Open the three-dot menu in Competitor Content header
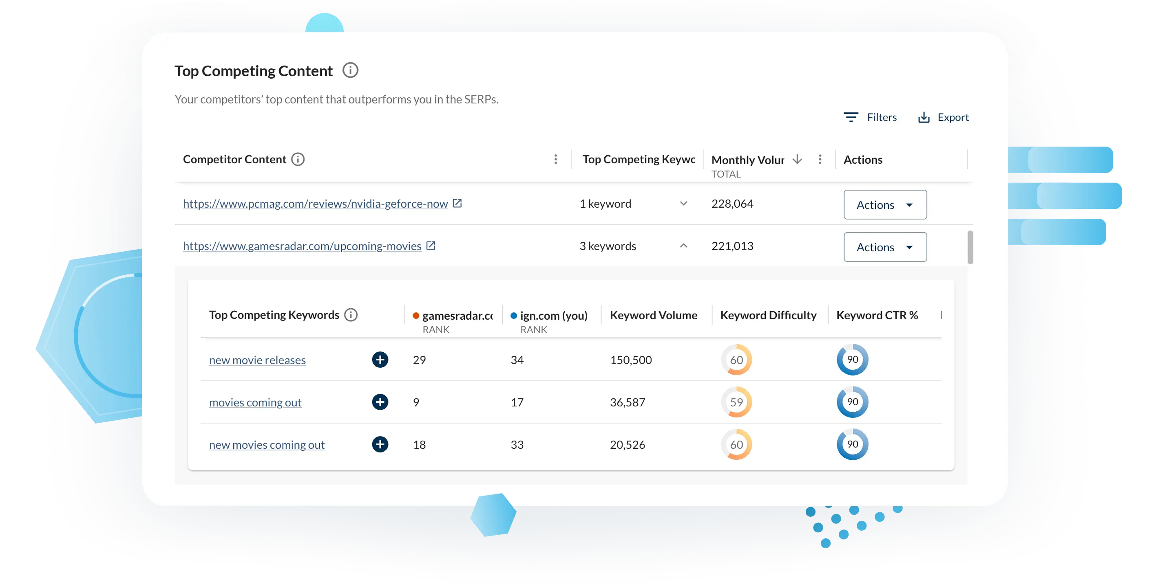 (x=556, y=159)
